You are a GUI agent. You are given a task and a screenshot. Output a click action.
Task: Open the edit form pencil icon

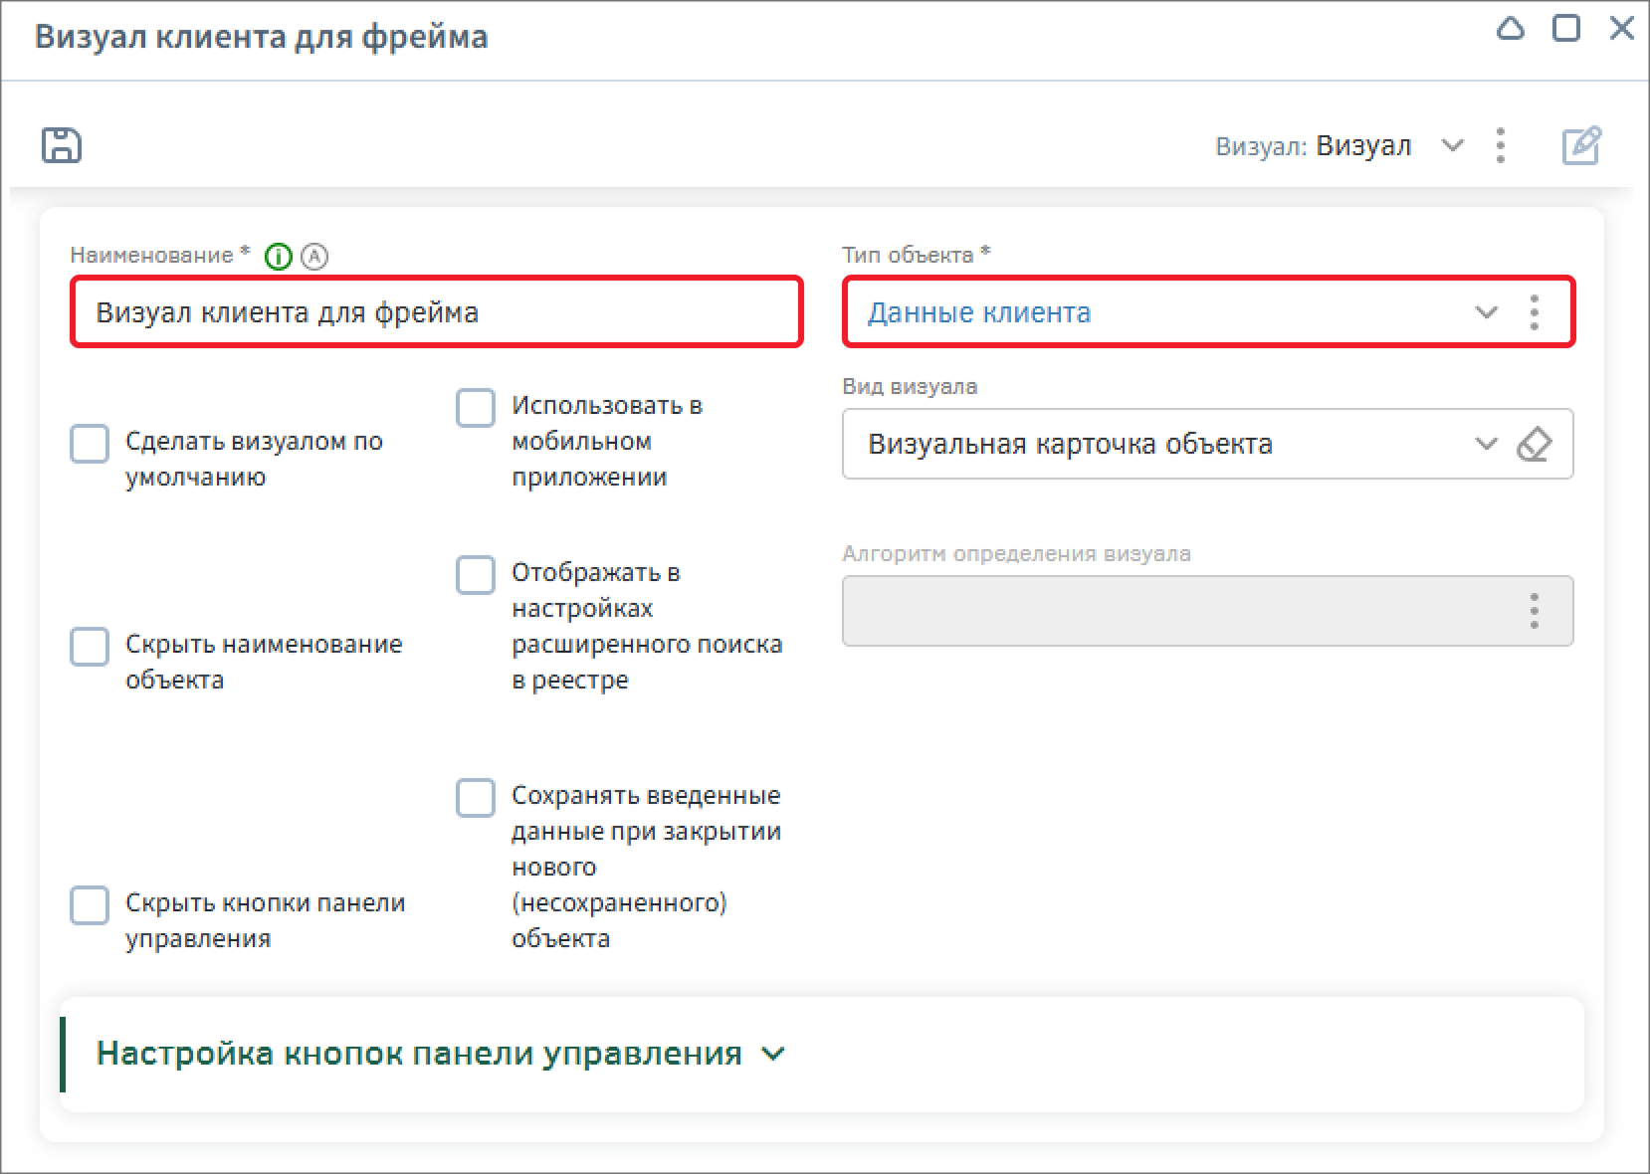tap(1580, 146)
